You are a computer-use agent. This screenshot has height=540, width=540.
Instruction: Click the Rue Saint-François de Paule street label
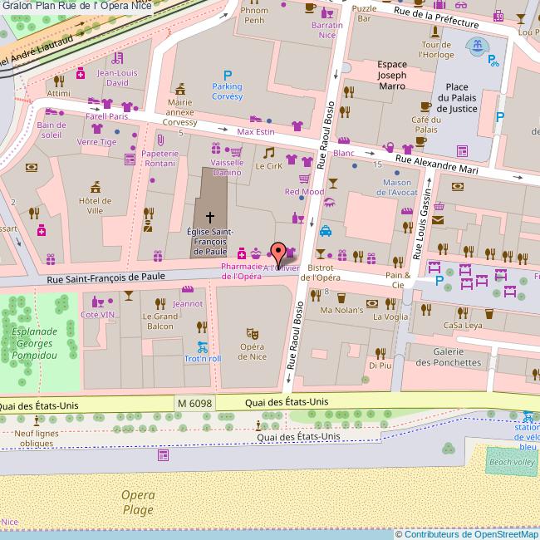coord(106,277)
